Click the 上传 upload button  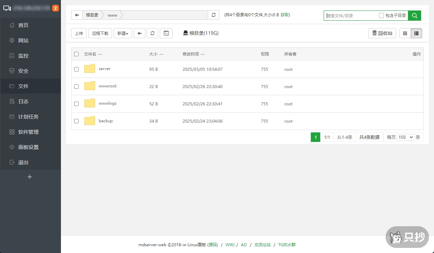79,33
